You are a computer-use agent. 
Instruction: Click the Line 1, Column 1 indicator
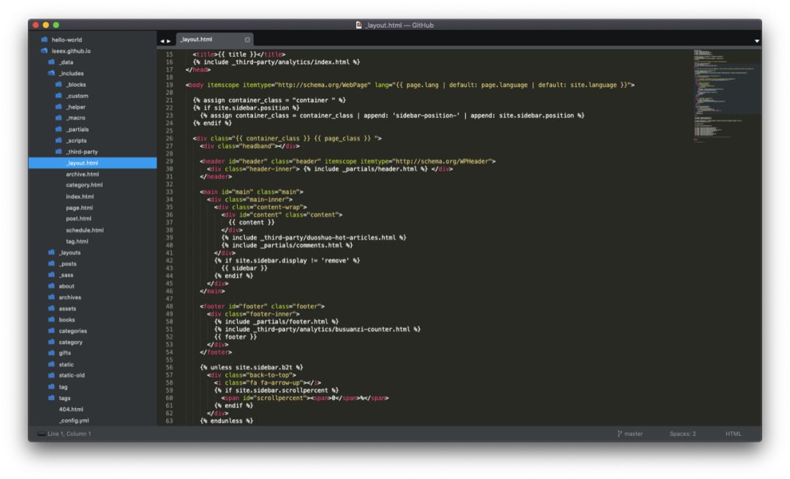point(69,434)
